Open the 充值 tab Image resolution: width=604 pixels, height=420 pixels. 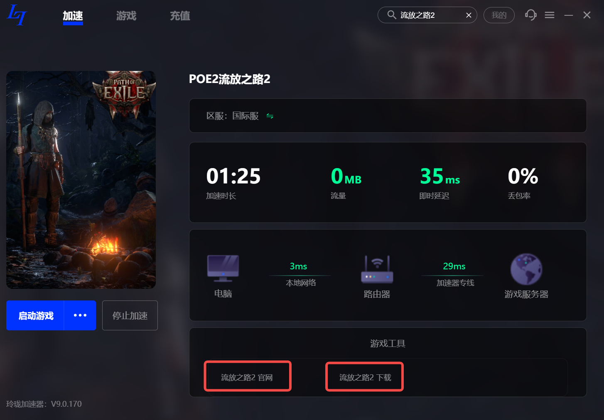tap(180, 16)
